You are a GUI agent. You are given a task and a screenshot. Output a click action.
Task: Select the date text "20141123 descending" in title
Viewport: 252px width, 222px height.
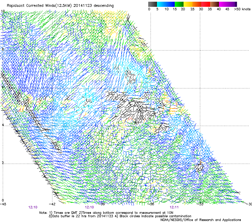pos(93,6)
